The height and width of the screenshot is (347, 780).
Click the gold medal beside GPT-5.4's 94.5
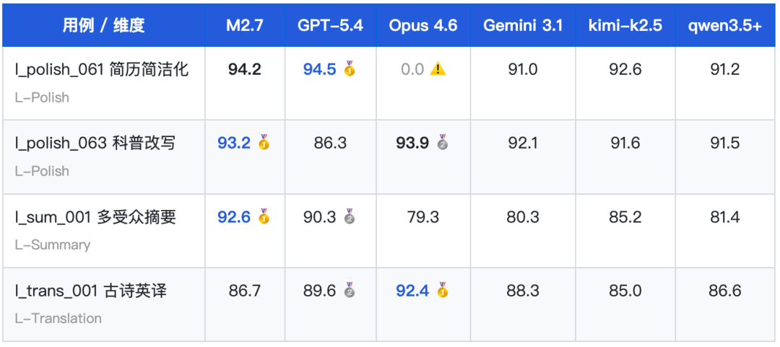[350, 69]
